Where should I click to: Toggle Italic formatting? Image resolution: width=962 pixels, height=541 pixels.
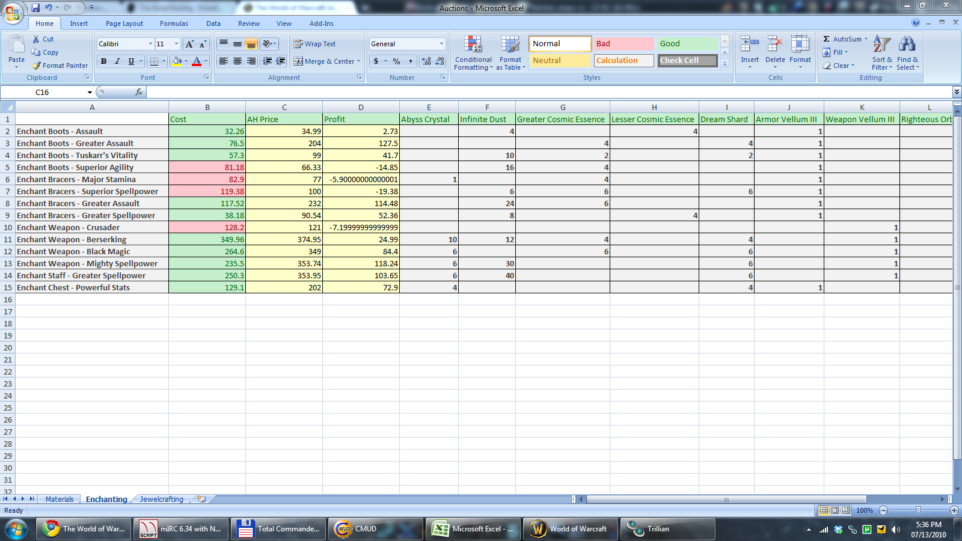pos(117,61)
